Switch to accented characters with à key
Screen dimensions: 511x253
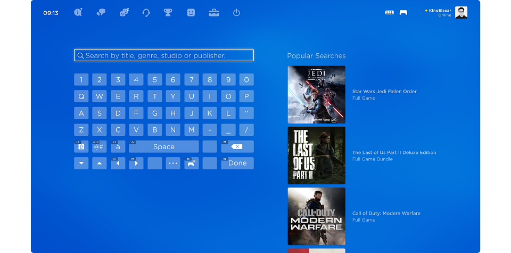pos(118,146)
